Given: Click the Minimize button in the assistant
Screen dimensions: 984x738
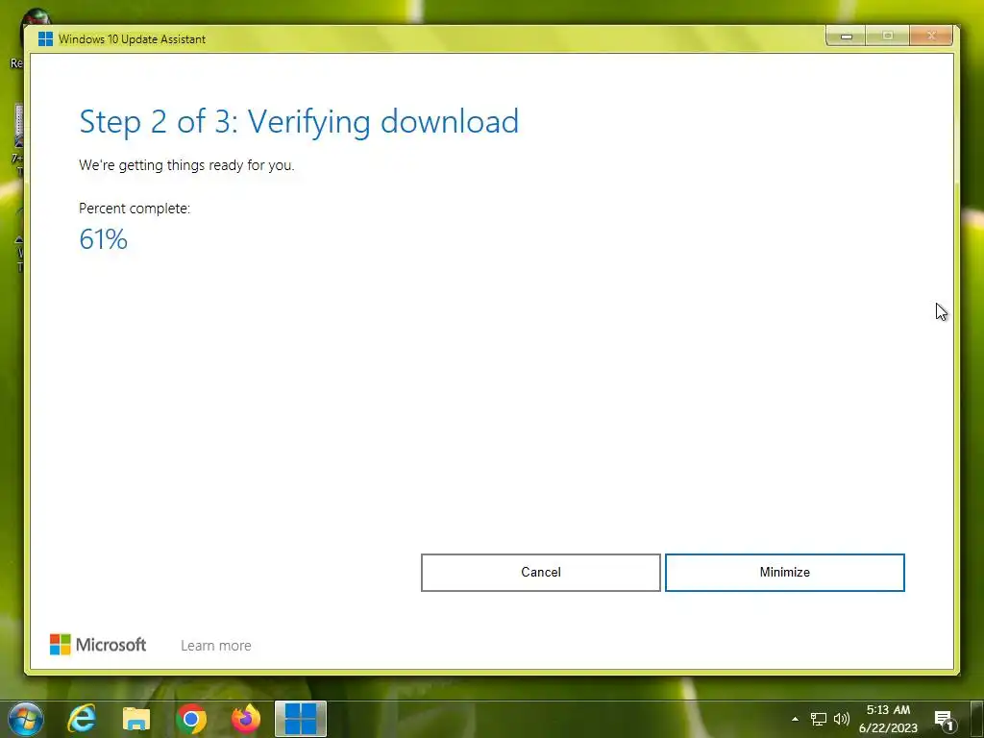Looking at the screenshot, I should click(784, 573).
